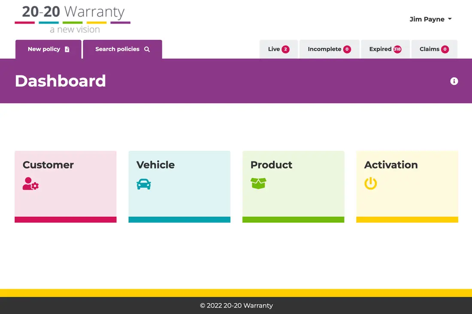Image resolution: width=472 pixels, height=314 pixels.
Task: Select the Expired policies tab
Action: [385, 49]
